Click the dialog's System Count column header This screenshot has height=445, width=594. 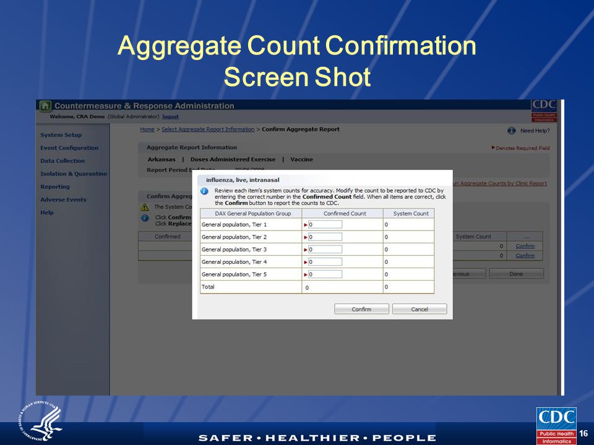point(411,213)
